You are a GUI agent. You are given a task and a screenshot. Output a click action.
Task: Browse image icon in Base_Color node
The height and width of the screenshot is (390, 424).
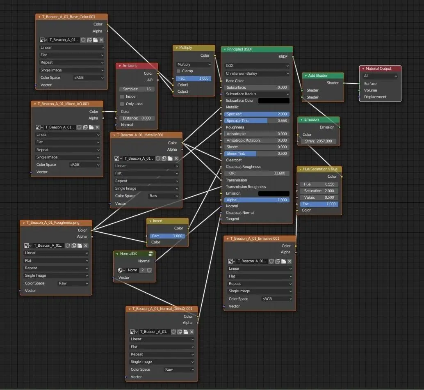(43, 40)
